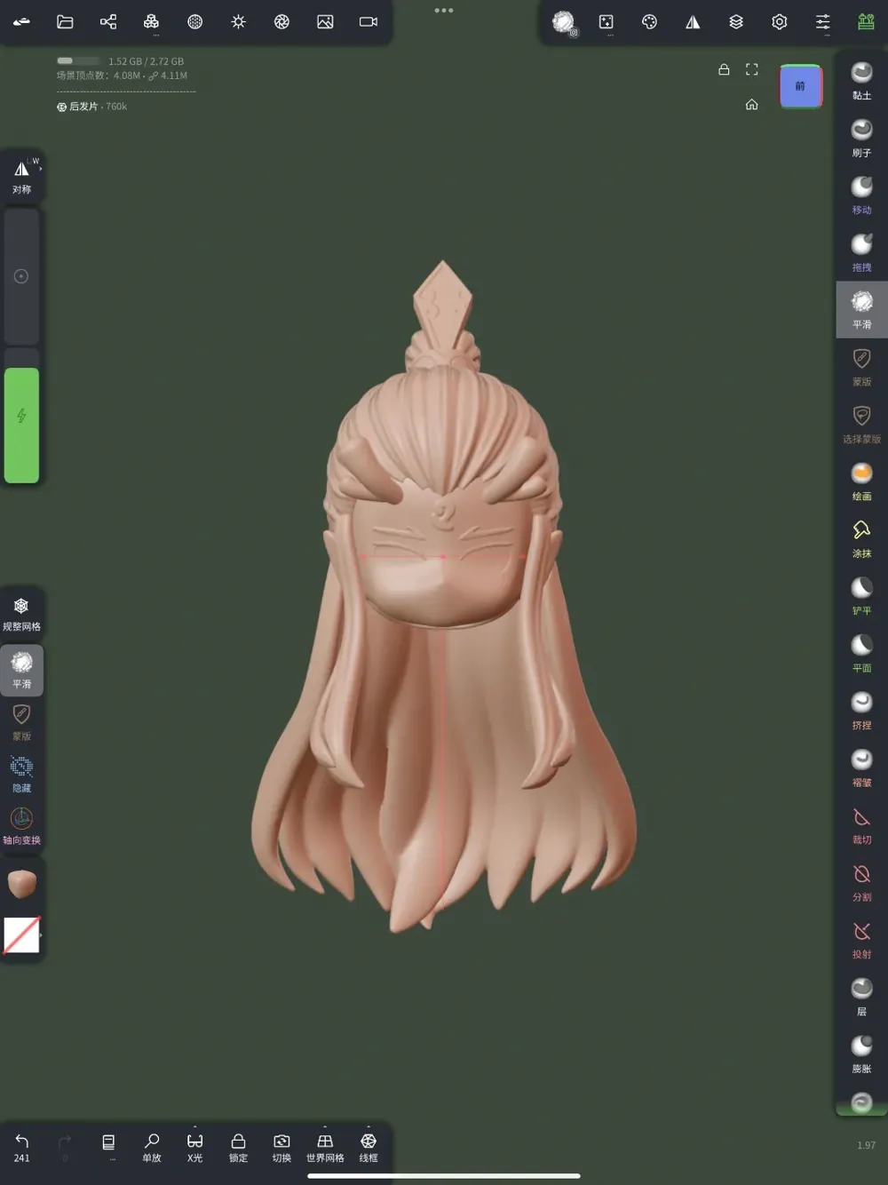
Task: Tap the green intensity slider on left
Action: [x=21, y=425]
